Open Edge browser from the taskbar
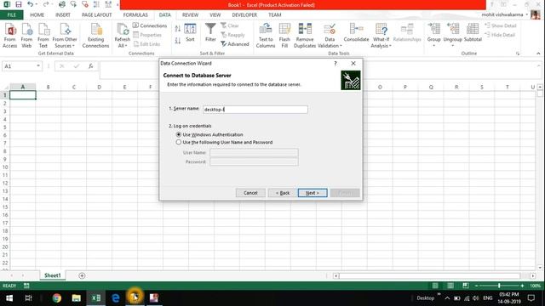This screenshot has width=545, height=306. click(116, 297)
